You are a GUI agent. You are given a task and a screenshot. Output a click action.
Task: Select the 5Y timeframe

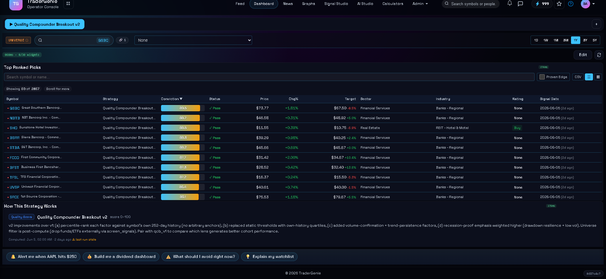tap(595, 40)
